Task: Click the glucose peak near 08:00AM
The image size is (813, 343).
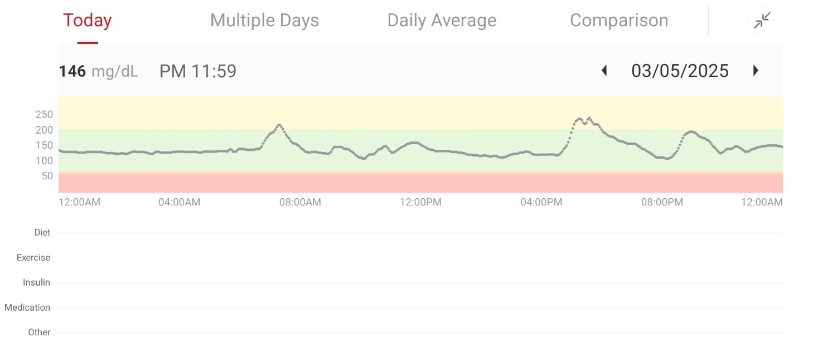Action: (x=279, y=125)
